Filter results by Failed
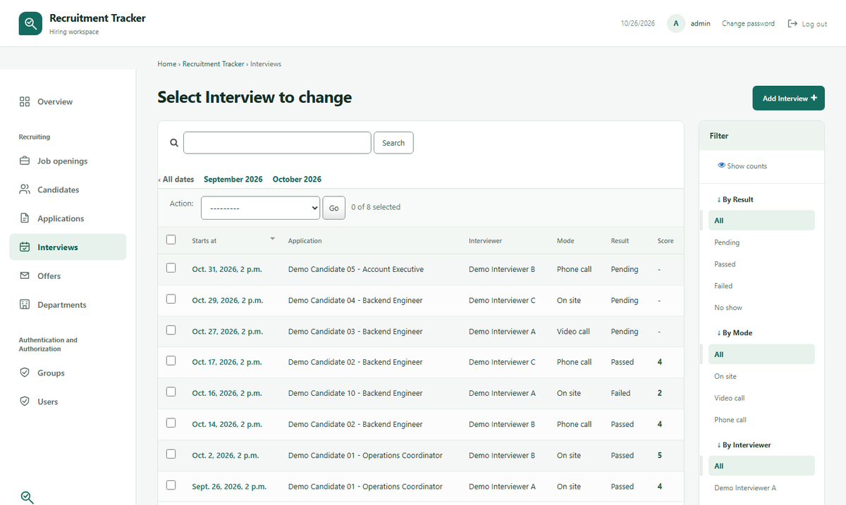The width and height of the screenshot is (846, 505). pyautogui.click(x=723, y=286)
